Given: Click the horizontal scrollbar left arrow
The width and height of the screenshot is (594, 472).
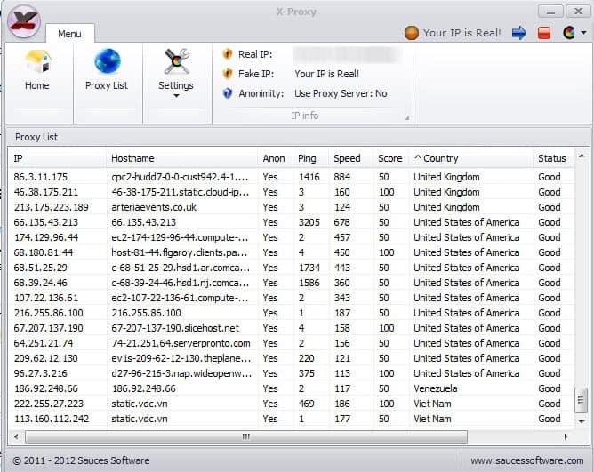Looking at the screenshot, I should coord(16,436).
